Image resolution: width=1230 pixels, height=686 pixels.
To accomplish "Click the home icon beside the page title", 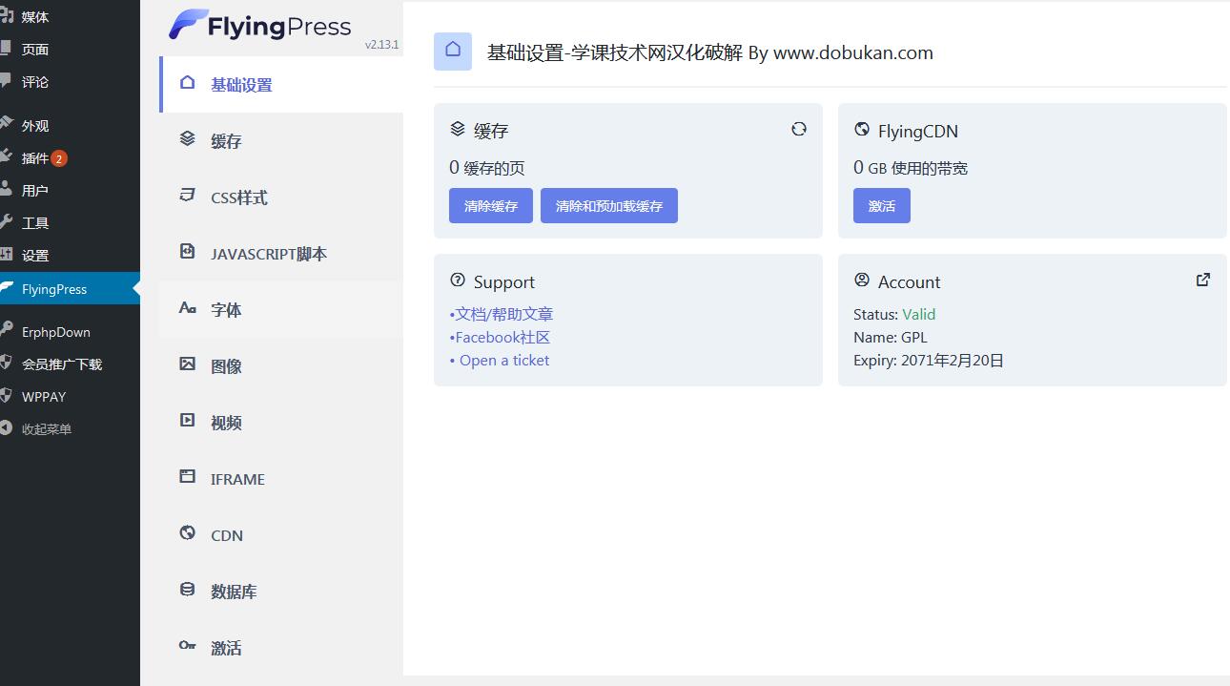I will click(x=453, y=51).
